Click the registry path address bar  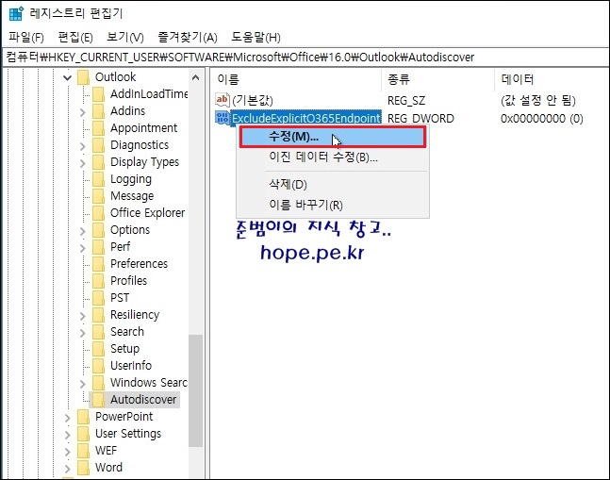tap(305, 58)
